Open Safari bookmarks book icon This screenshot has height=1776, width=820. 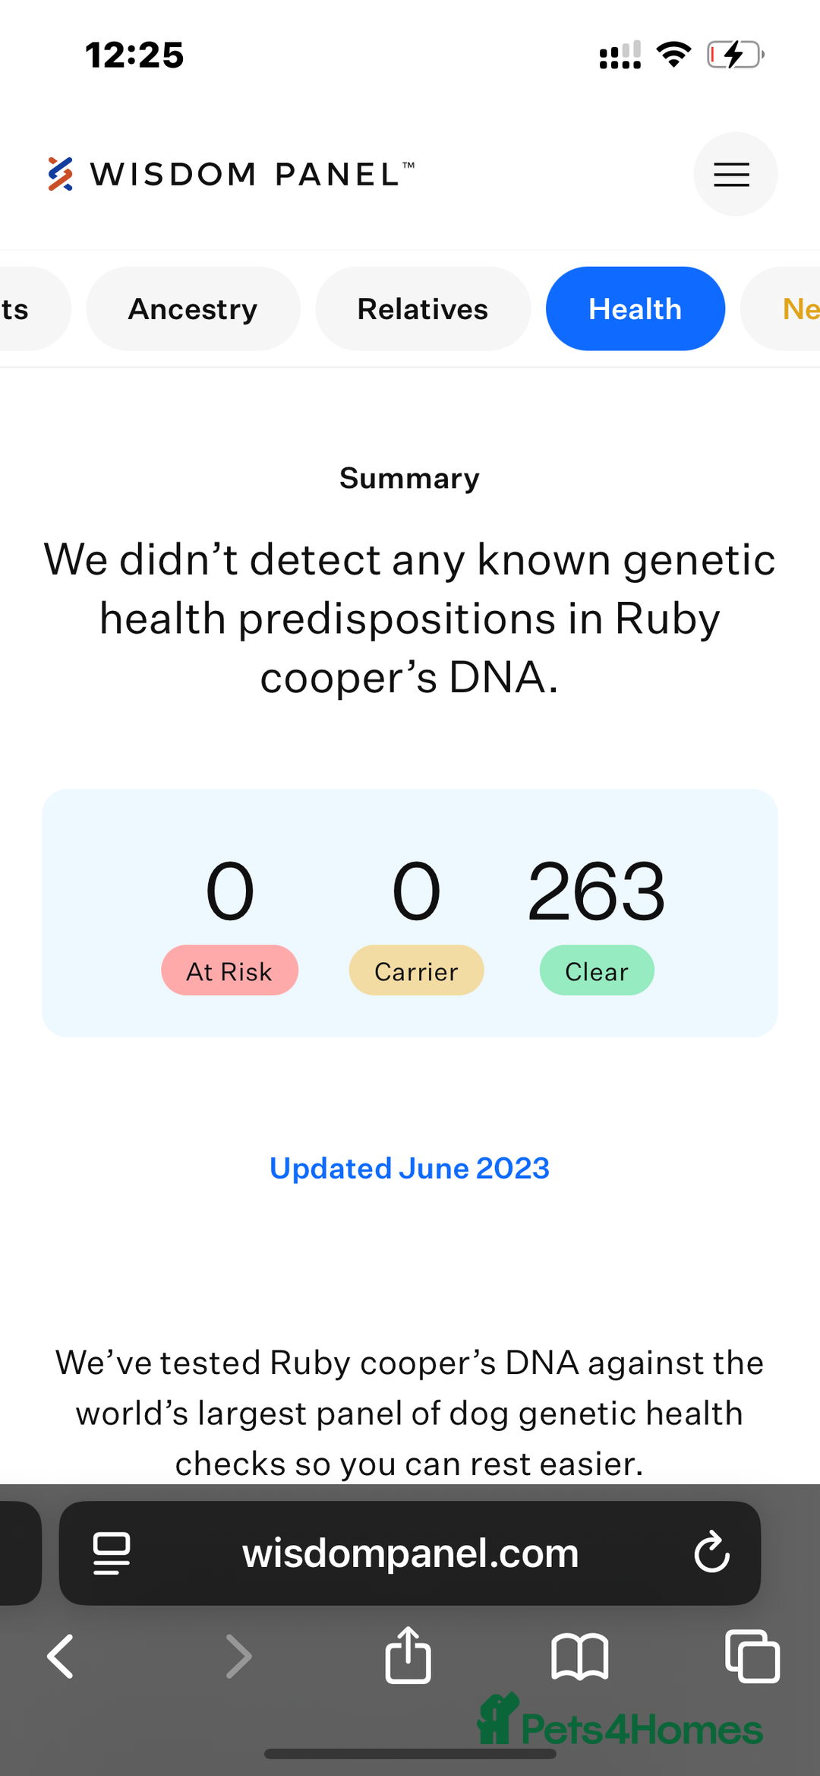tap(580, 1656)
